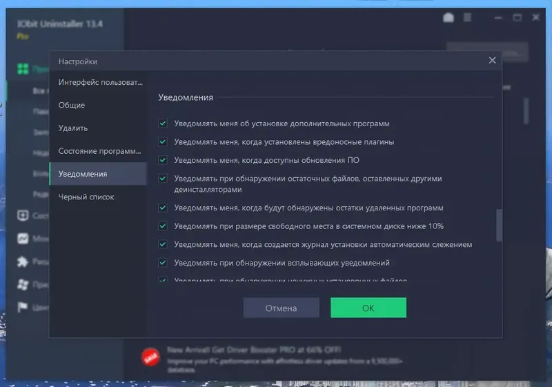Click the Windows apps icon in sidebar

click(x=23, y=284)
